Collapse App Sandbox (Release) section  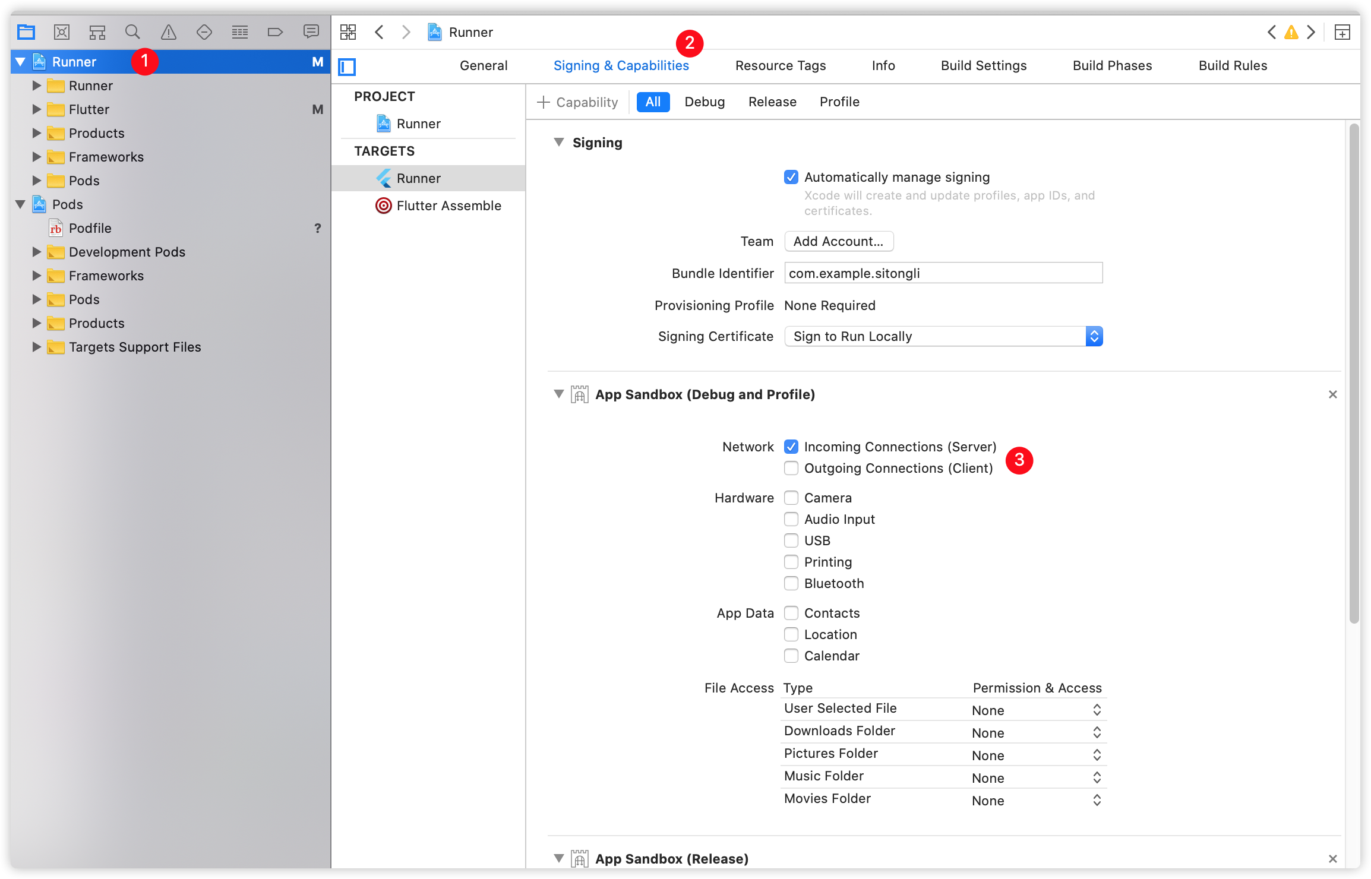coord(558,859)
